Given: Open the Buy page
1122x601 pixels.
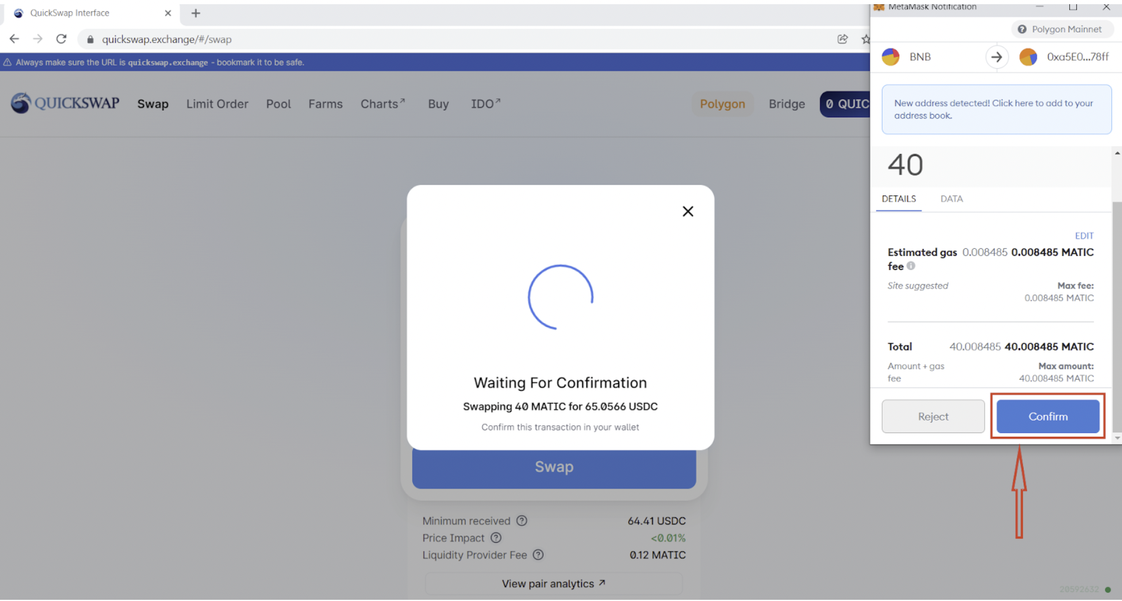Looking at the screenshot, I should [439, 104].
